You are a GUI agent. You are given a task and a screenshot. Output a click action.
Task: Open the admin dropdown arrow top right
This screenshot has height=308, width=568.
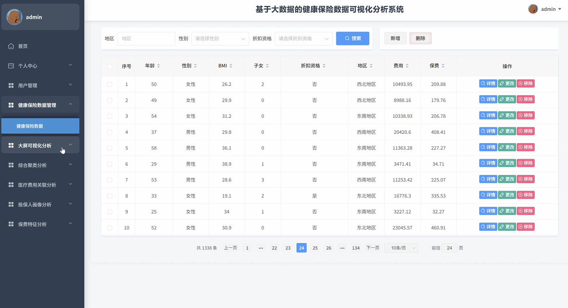click(x=560, y=9)
